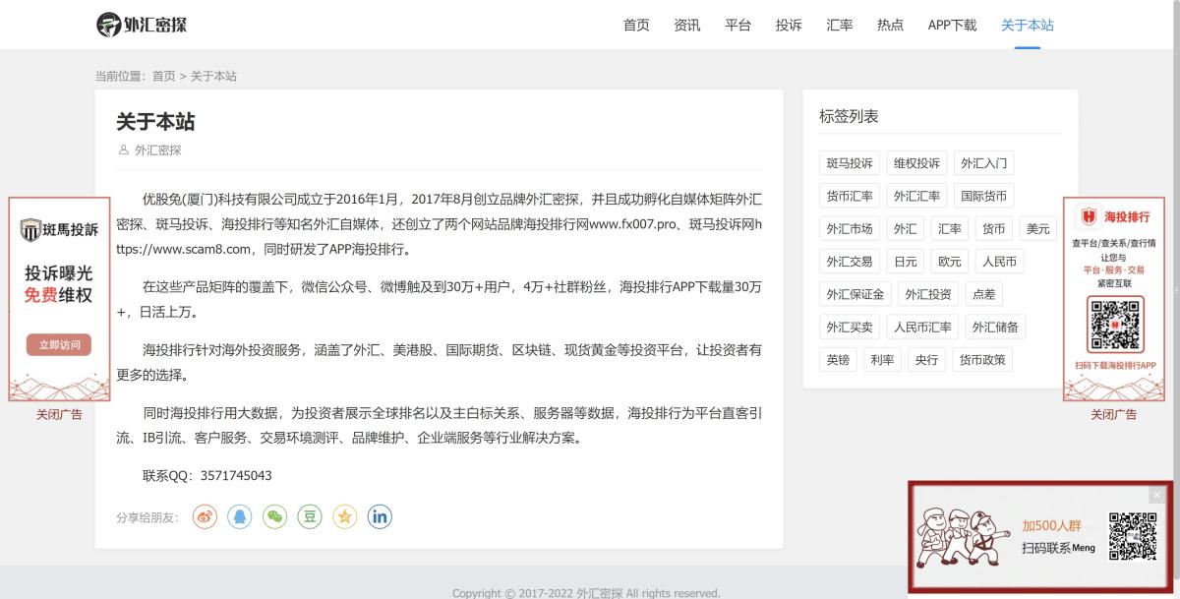This screenshot has height=599, width=1180.
Task: Dismiss the 加500人群 popup with its X
Action: tap(1157, 494)
